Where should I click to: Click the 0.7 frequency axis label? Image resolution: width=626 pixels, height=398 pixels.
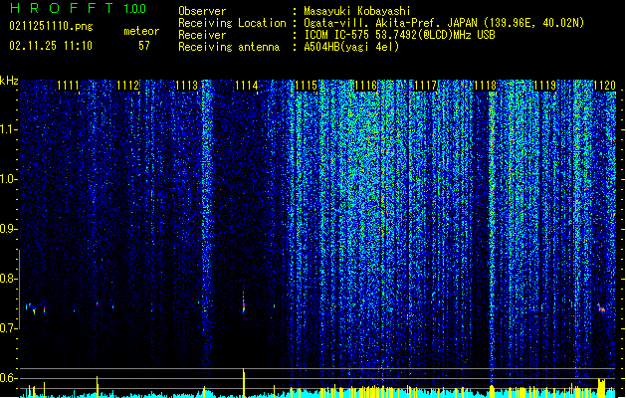9,328
